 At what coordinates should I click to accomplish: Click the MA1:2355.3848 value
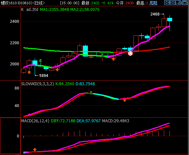[55, 10]
